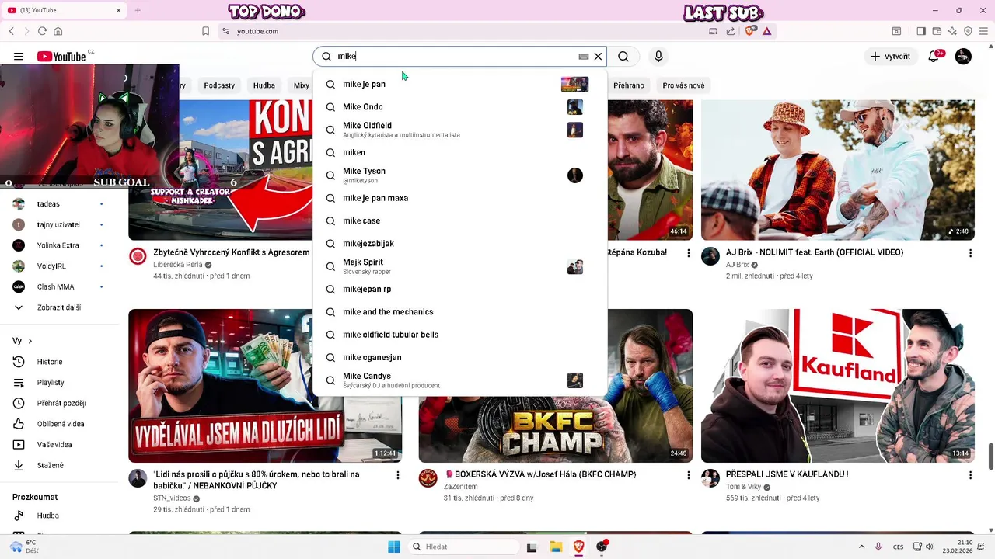
Task: Choose suggestion 'Mike Candys'
Action: (x=459, y=380)
